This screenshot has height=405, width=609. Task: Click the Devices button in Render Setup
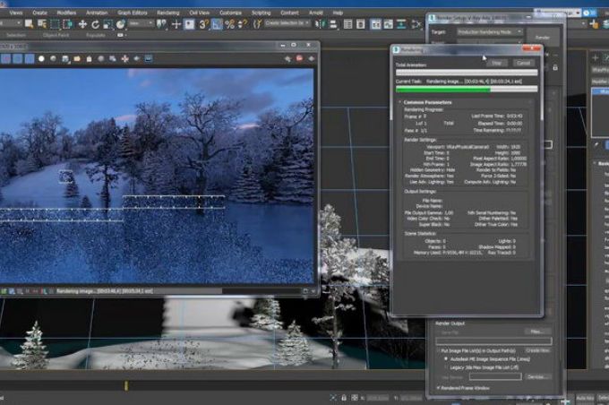[x=538, y=377]
